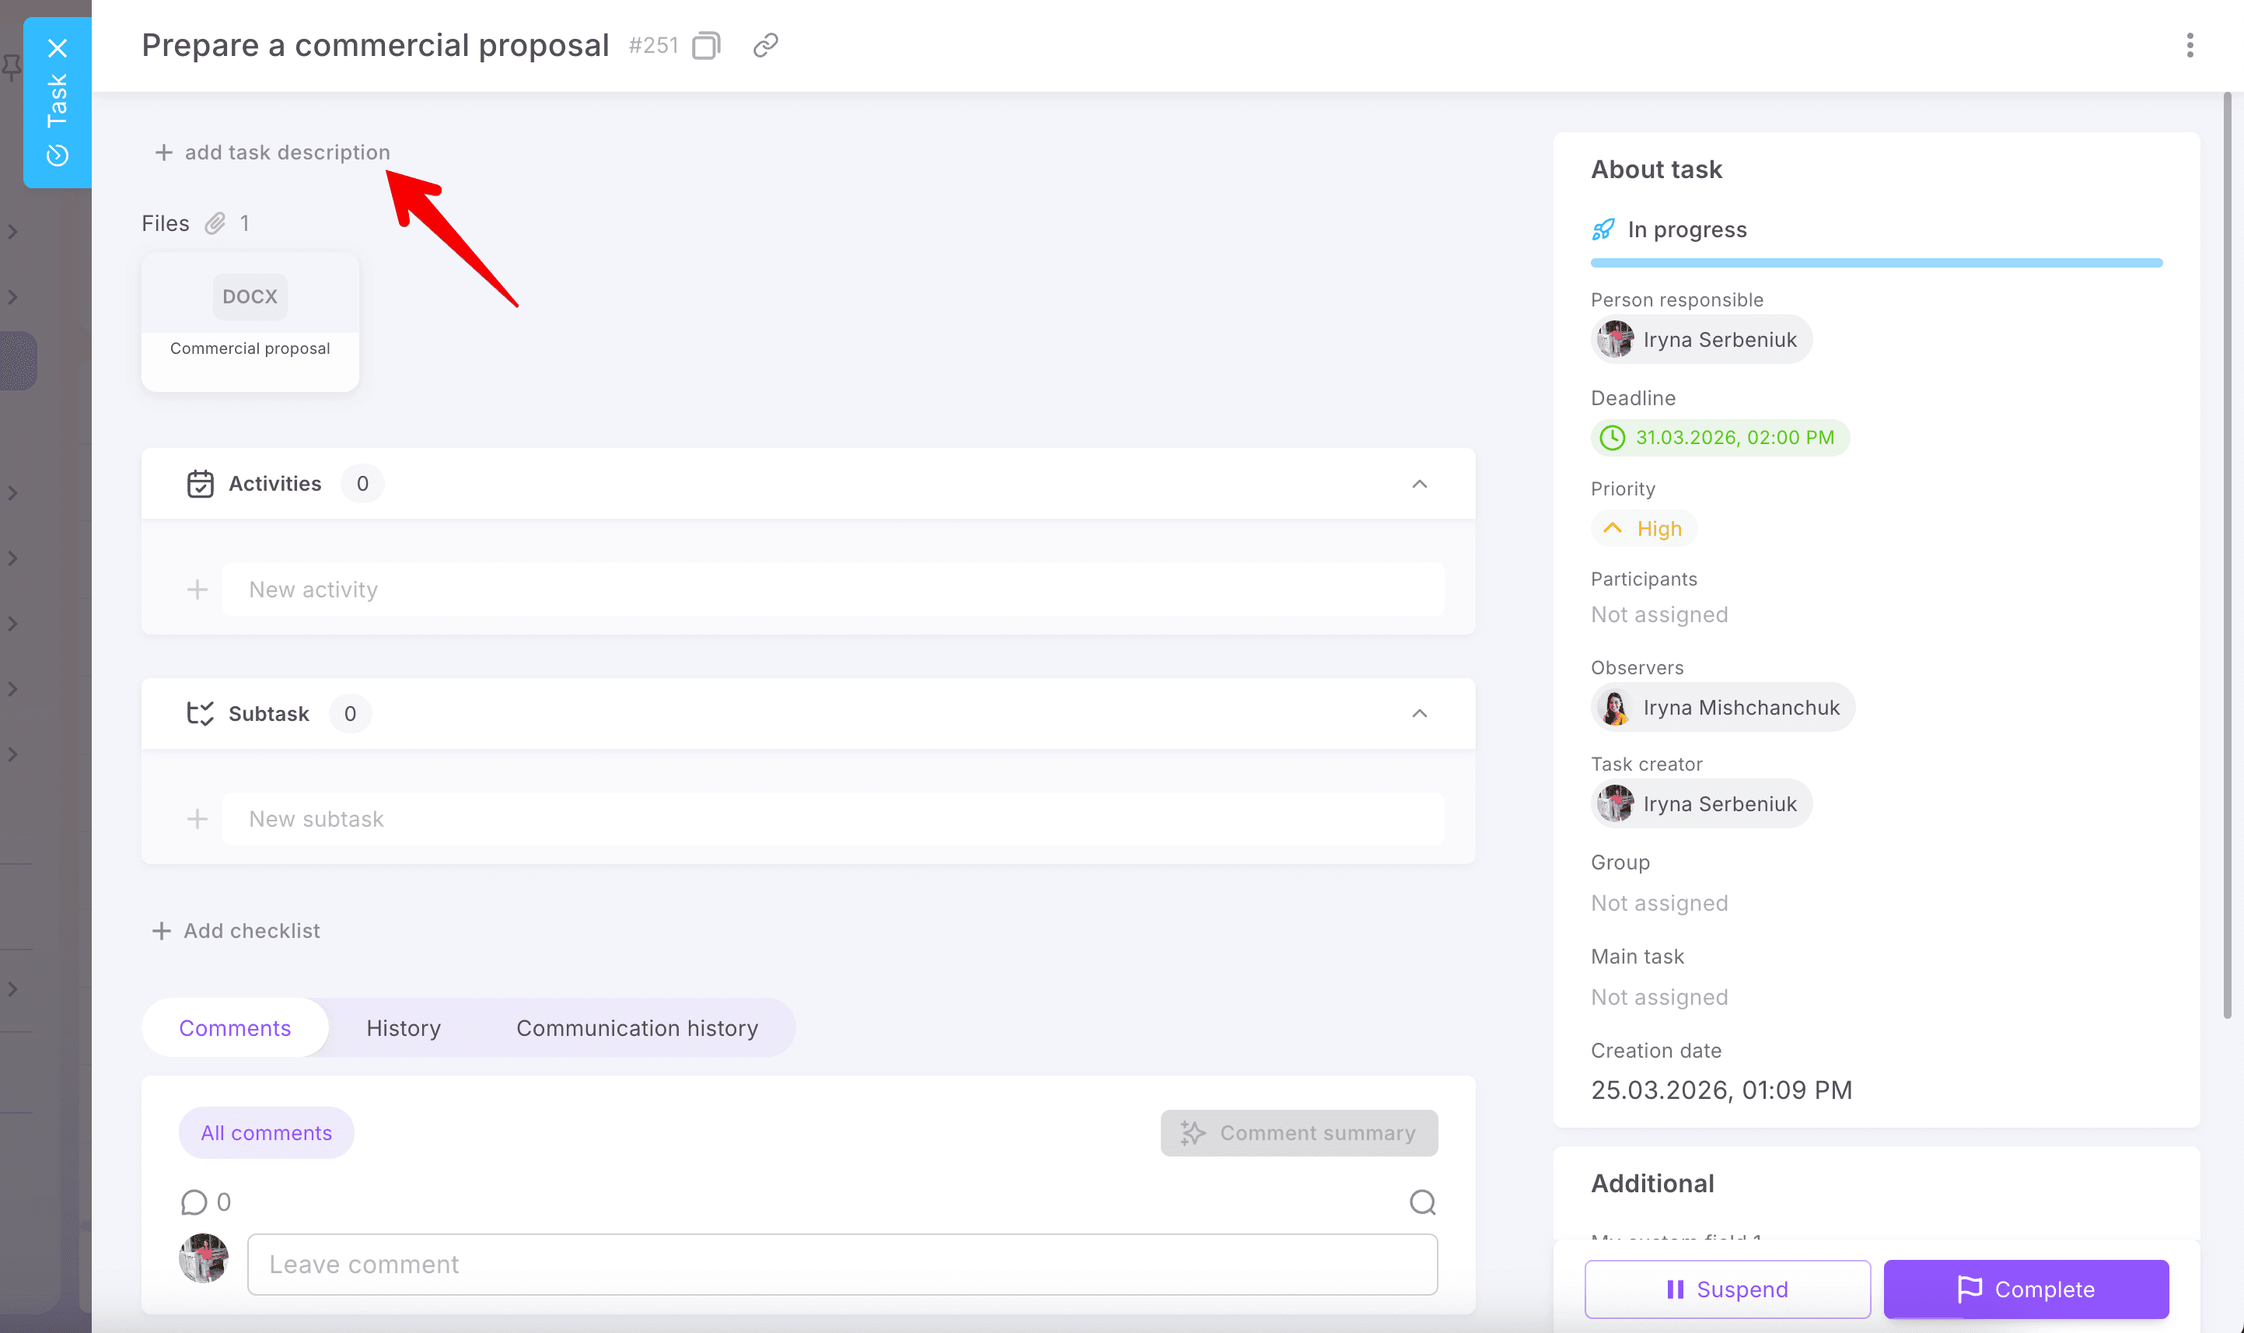Collapse the Activities section
This screenshot has width=2244, height=1333.
click(x=1419, y=485)
